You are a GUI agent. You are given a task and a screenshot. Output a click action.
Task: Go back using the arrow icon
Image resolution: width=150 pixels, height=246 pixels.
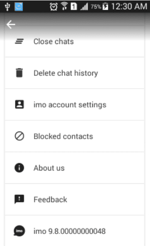(x=11, y=24)
